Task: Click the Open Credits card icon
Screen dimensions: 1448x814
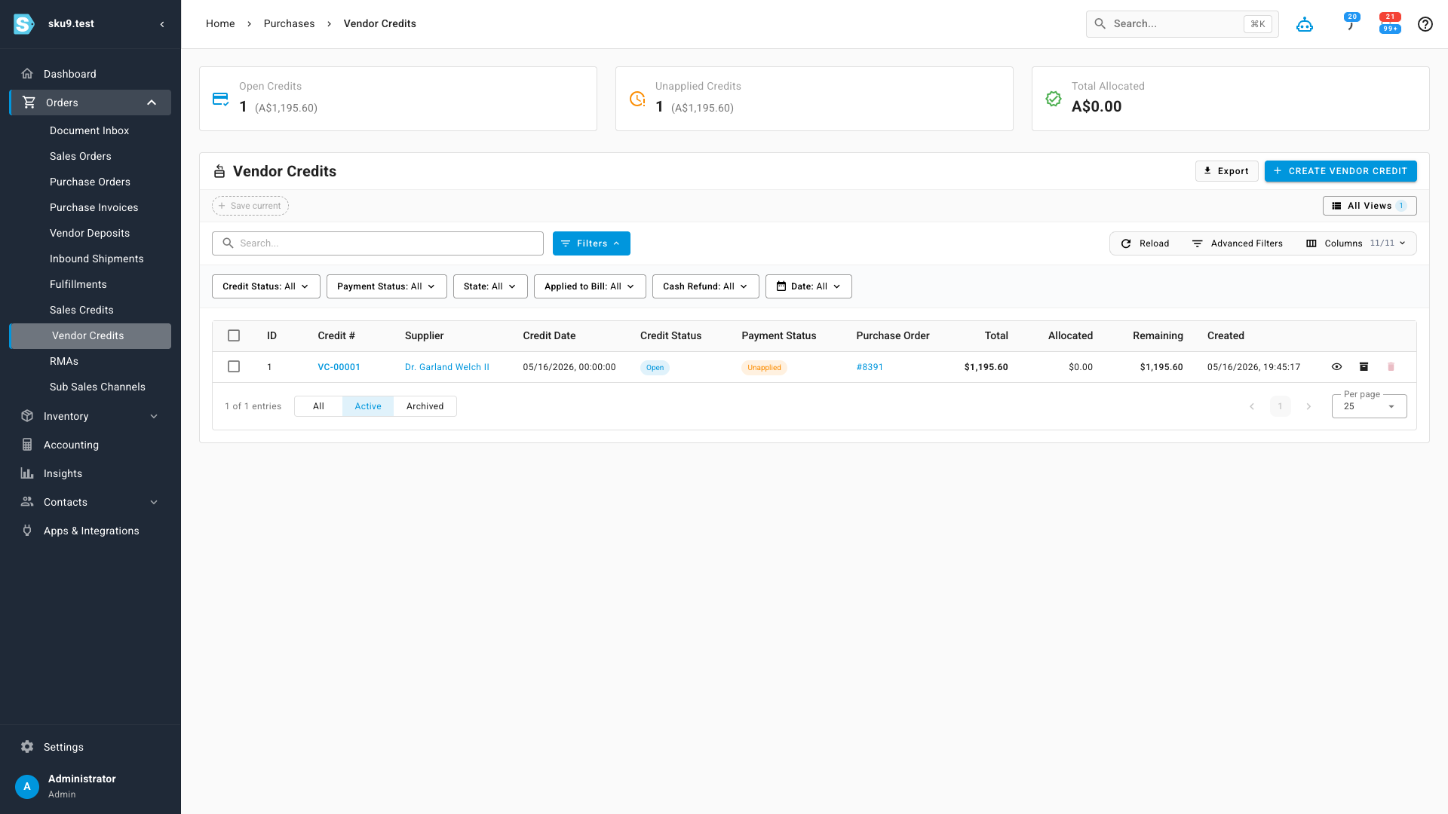Action: click(x=220, y=99)
